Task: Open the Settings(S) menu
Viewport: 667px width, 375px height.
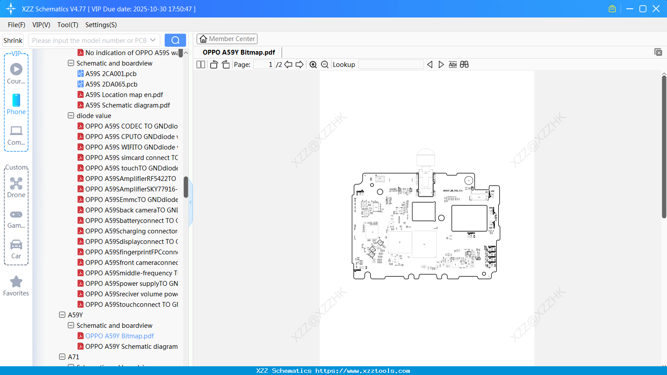Action: 101,25
